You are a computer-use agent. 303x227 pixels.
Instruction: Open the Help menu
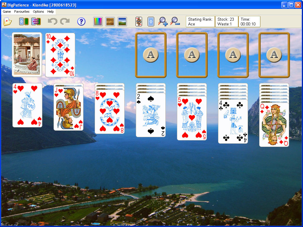51,12
